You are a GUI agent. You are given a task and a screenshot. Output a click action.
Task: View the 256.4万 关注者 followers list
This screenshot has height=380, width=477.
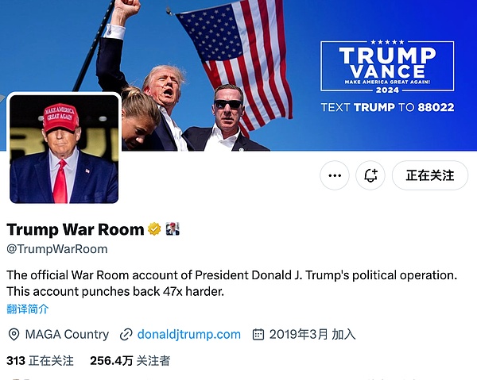click(x=130, y=361)
